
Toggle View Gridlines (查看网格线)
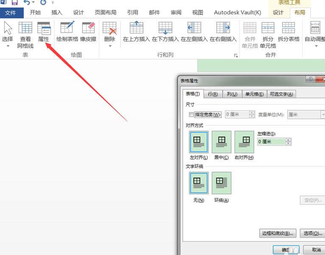(x=25, y=35)
